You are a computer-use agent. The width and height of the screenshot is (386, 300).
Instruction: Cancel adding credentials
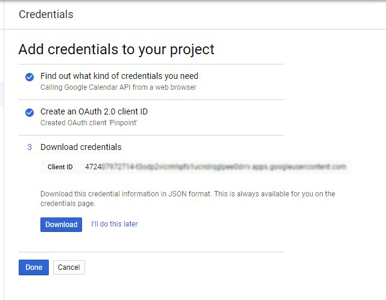pos(69,267)
